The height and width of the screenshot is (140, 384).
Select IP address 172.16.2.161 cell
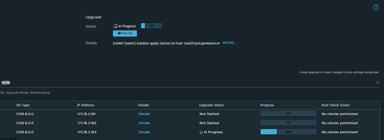point(87,114)
